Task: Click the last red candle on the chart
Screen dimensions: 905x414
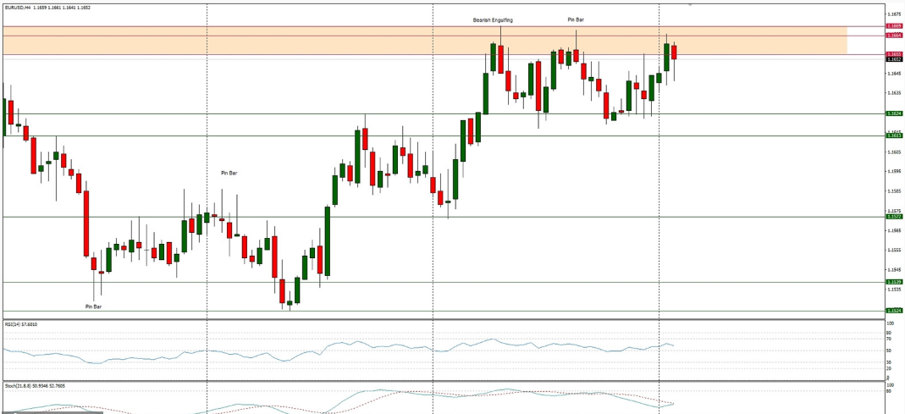Action: 674,52
